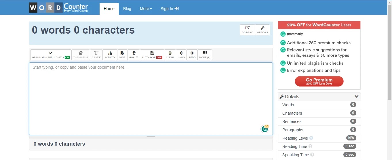Open the Options wrench button

[x=262, y=30]
